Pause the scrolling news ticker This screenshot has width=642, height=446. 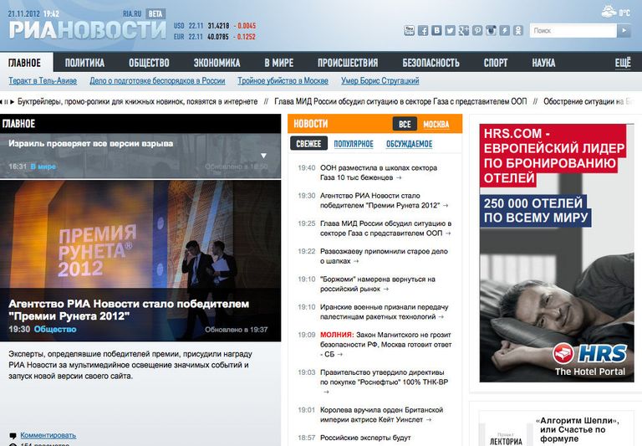pyautogui.click(x=6, y=101)
